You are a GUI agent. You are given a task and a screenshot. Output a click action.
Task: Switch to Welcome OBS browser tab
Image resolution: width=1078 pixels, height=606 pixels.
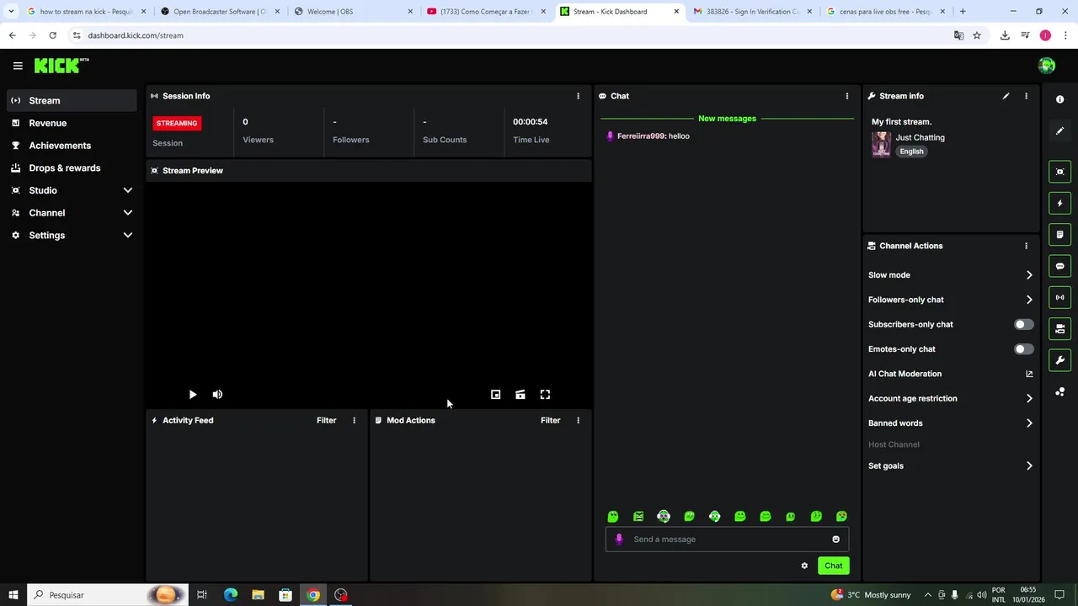[x=353, y=12]
